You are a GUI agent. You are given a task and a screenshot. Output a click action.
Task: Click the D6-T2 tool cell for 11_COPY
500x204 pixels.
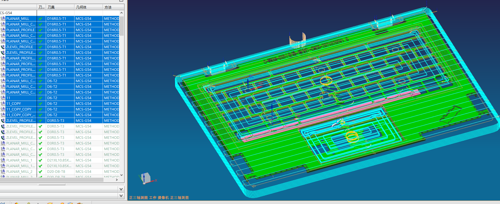click(60, 104)
